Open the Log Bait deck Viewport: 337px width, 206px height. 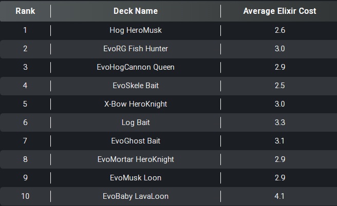coord(136,122)
